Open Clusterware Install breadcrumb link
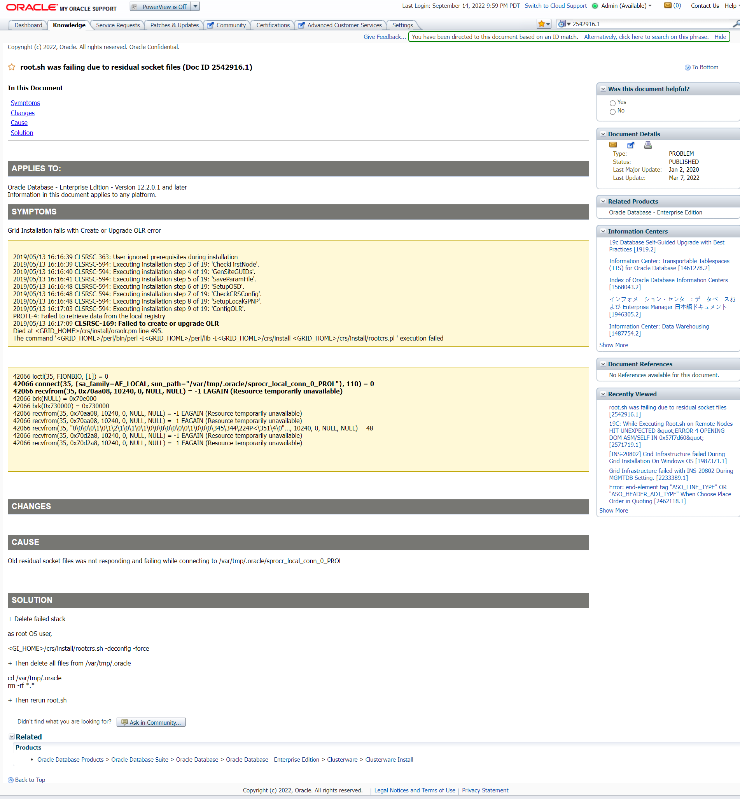 click(389, 759)
